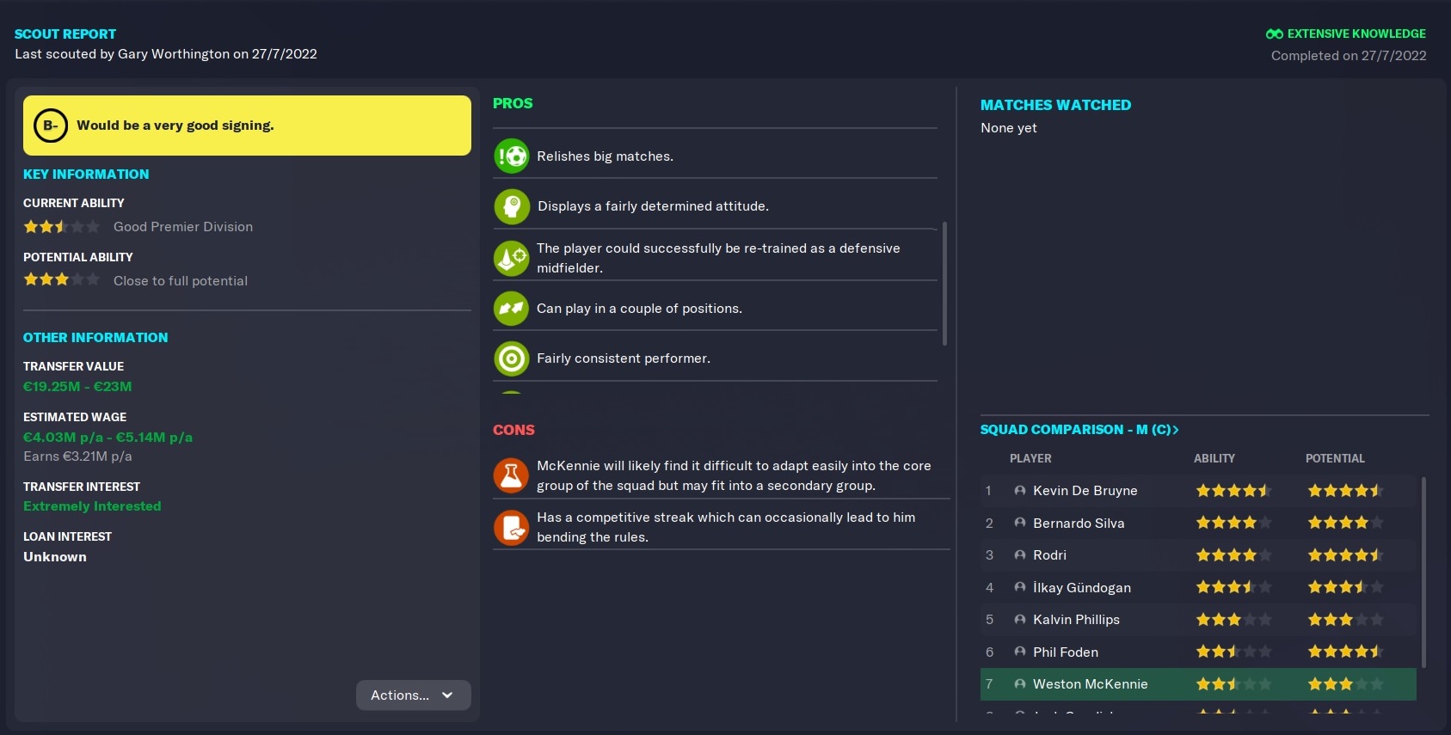1451x735 pixels.
Task: Click the Earns €3.21M p/a text
Action: pyautogui.click(x=77, y=456)
